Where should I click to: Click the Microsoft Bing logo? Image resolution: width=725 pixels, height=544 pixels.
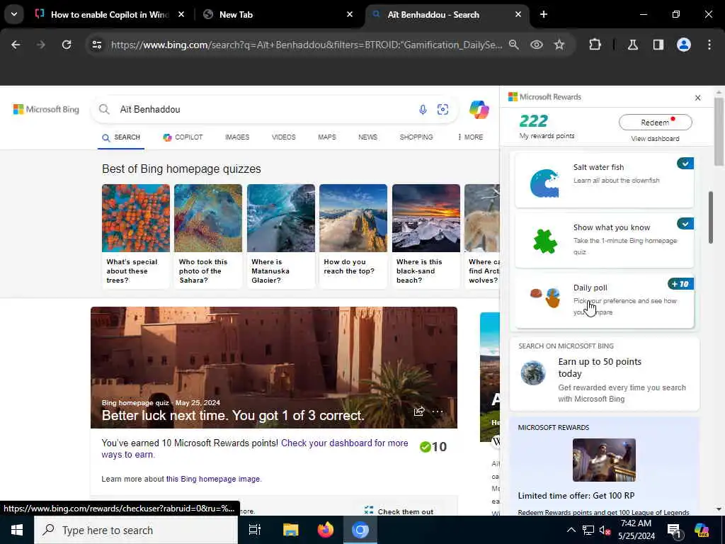46,110
